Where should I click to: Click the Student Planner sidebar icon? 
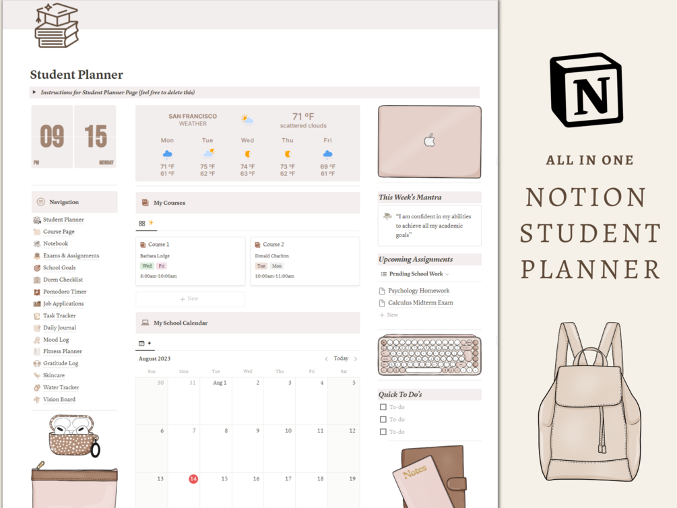[37, 220]
